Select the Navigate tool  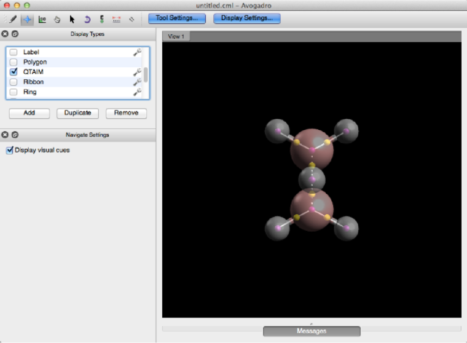pyautogui.click(x=27, y=19)
